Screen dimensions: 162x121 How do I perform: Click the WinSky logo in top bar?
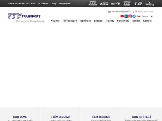tap(150, 4)
